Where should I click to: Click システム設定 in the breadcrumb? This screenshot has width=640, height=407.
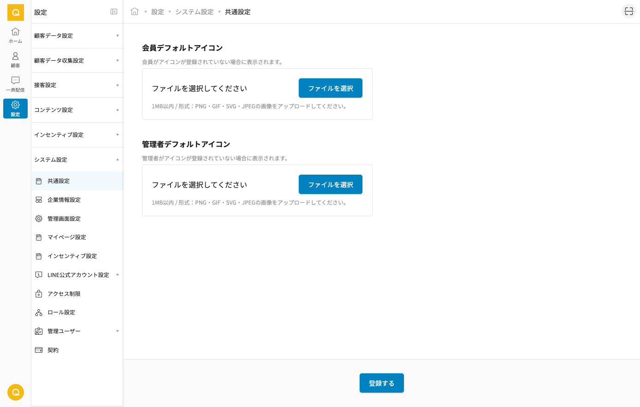(194, 12)
